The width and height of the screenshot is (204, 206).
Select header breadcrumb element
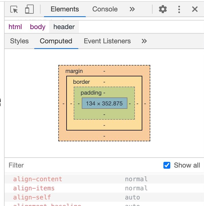[x=64, y=27]
